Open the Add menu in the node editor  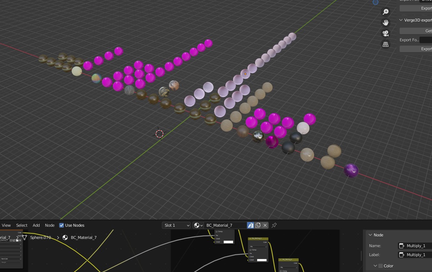pos(36,225)
